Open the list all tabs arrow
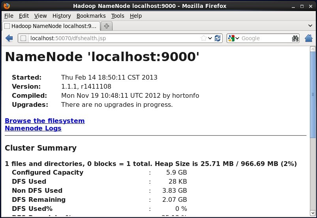This screenshot has width=317, height=218. point(310,26)
